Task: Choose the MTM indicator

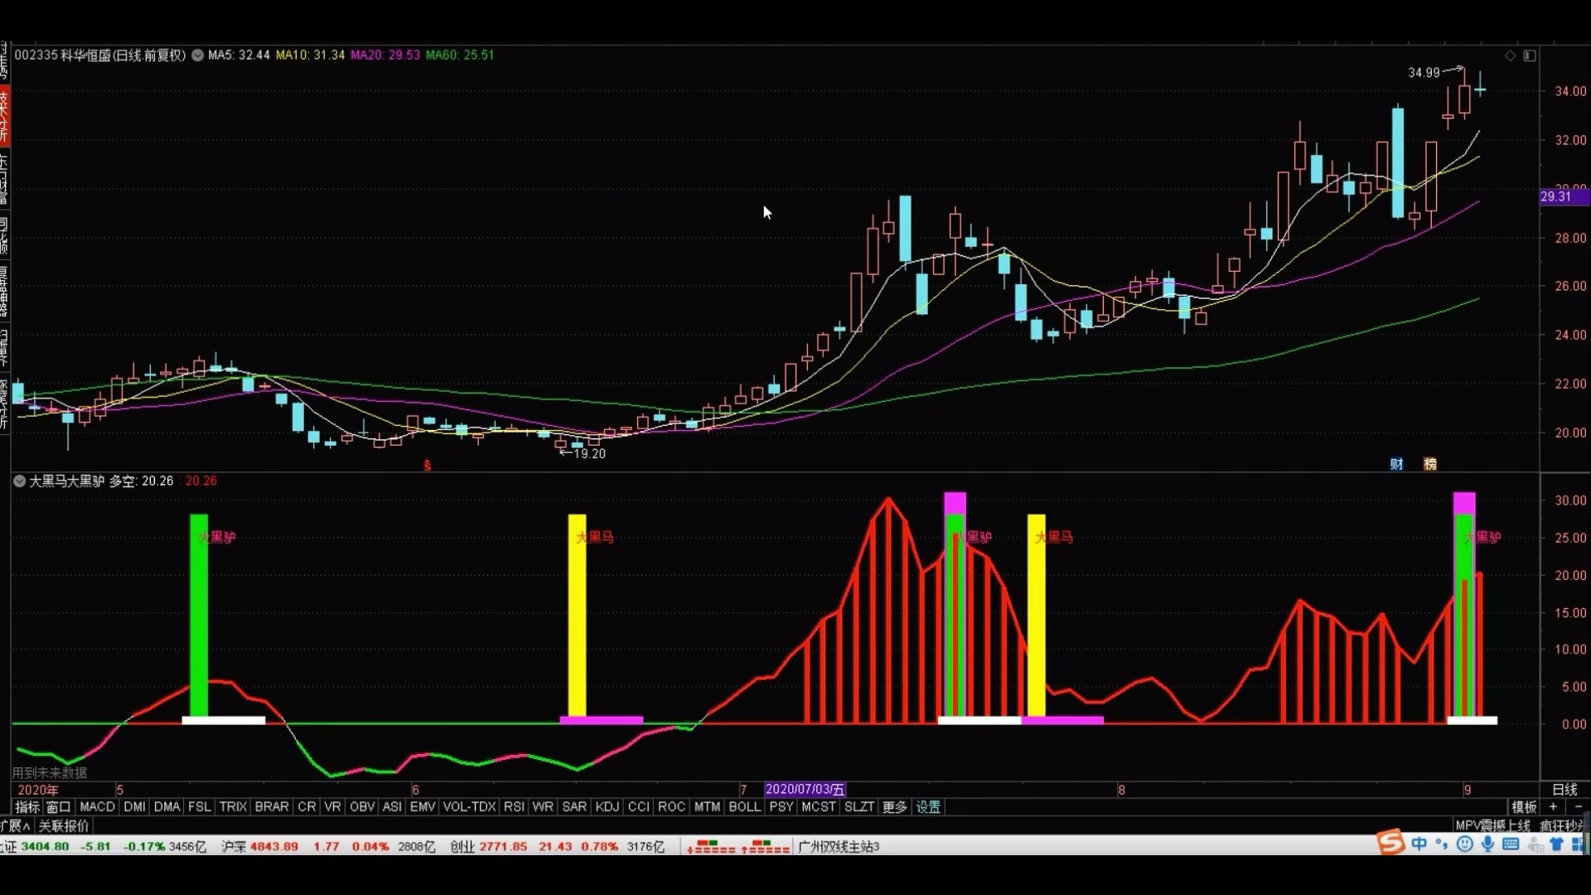Action: coord(707,806)
